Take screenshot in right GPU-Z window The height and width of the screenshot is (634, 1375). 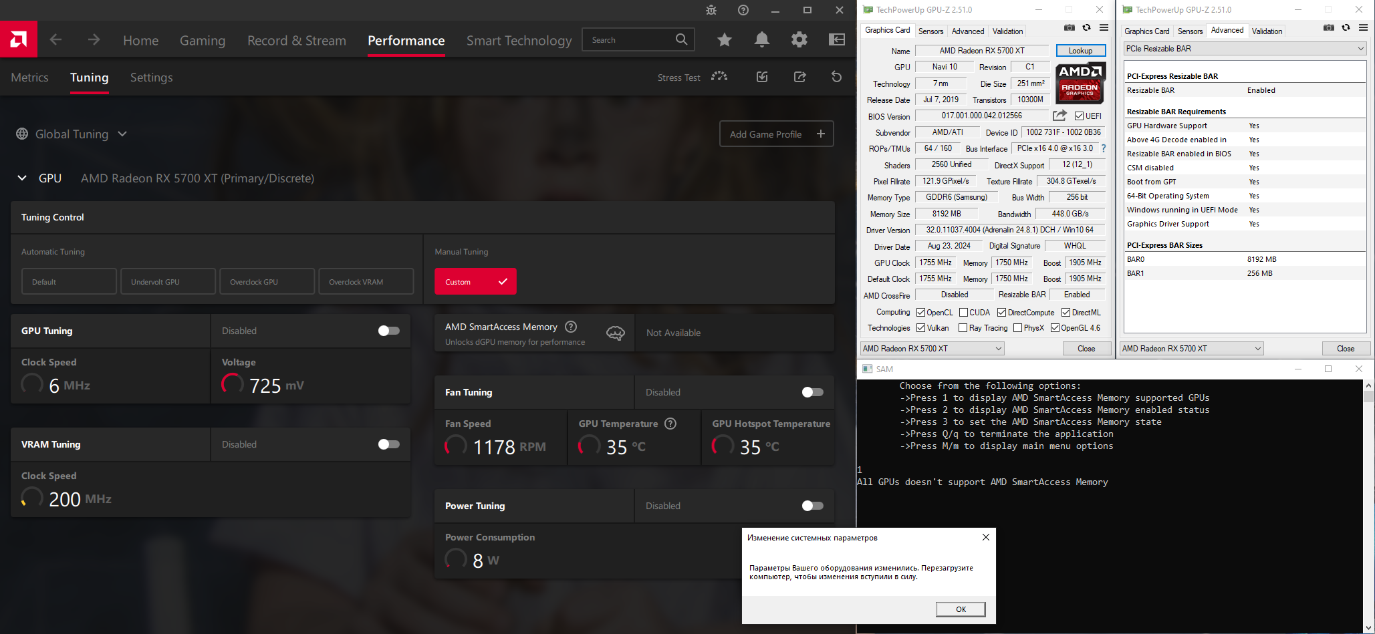tap(1329, 28)
